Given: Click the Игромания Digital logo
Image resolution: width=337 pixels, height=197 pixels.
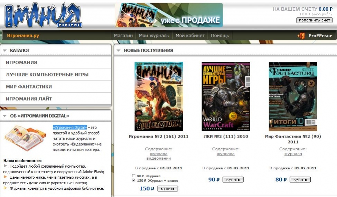Looking at the screenshot, I should click(x=43, y=15).
